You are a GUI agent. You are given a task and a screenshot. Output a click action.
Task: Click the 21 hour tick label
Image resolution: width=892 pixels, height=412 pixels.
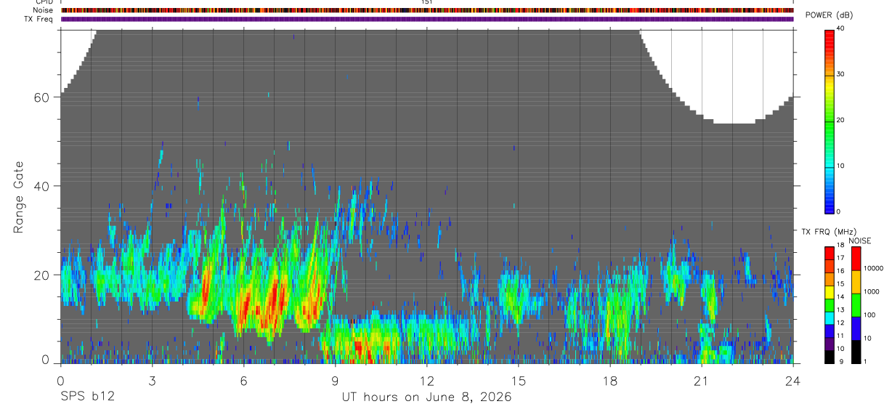pos(701,380)
